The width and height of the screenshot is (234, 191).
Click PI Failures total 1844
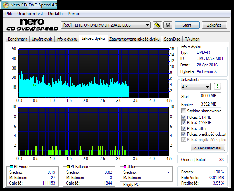click(x=108, y=183)
